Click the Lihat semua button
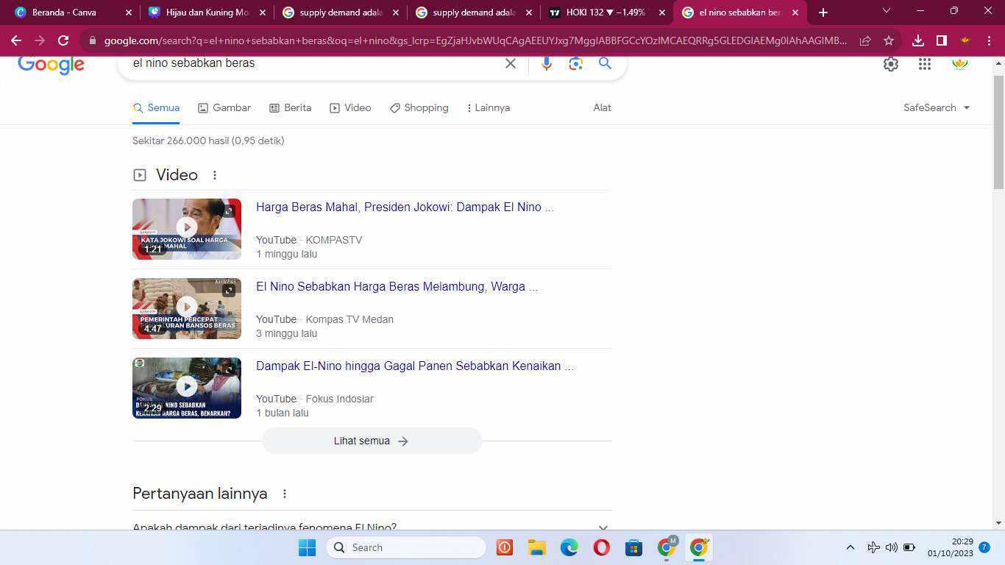 tap(372, 441)
